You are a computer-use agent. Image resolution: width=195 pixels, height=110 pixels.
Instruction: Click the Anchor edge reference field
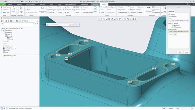[178, 21]
